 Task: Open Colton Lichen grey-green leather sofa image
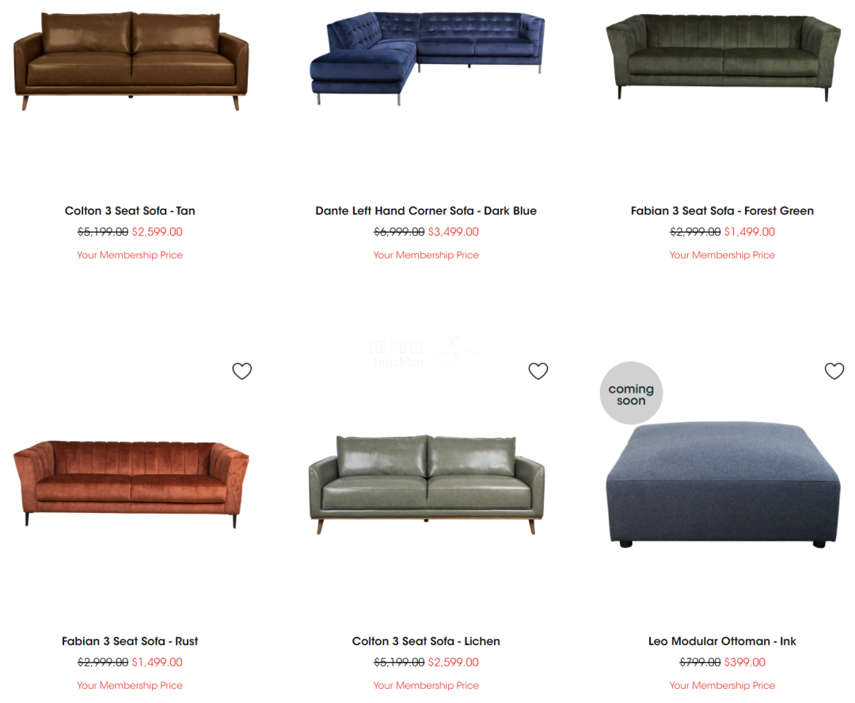click(x=427, y=484)
